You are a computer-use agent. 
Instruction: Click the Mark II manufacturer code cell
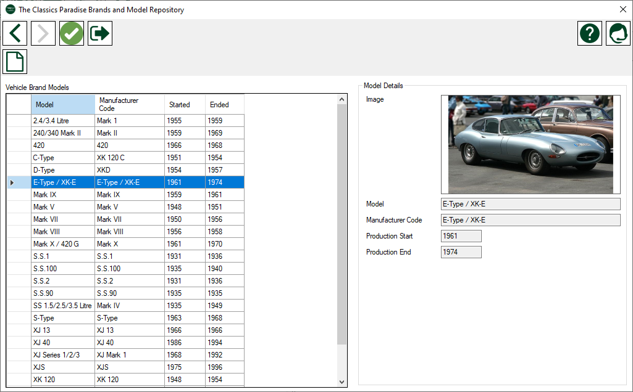pos(130,133)
